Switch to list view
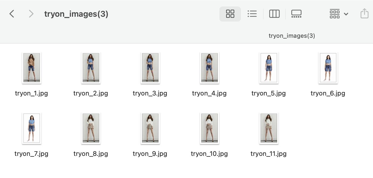The image size is (373, 178). point(252,14)
